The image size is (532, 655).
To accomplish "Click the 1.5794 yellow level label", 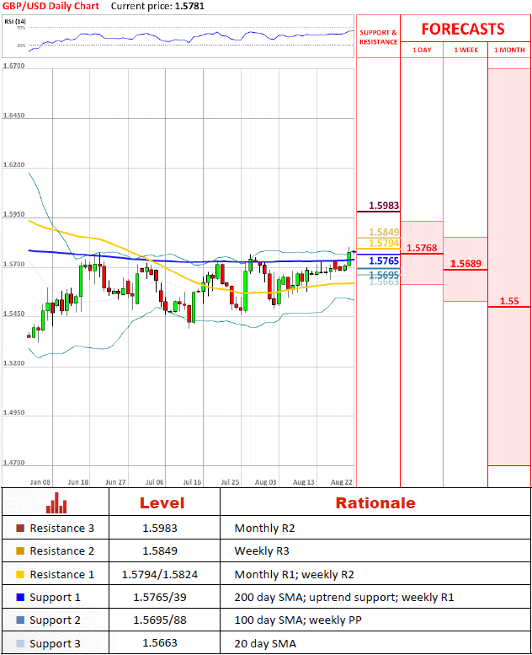I will click(384, 243).
